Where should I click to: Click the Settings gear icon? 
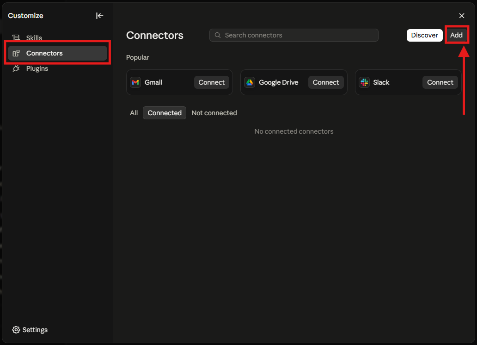pyautogui.click(x=16, y=330)
